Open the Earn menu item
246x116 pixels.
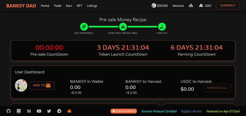(x=69, y=6)
